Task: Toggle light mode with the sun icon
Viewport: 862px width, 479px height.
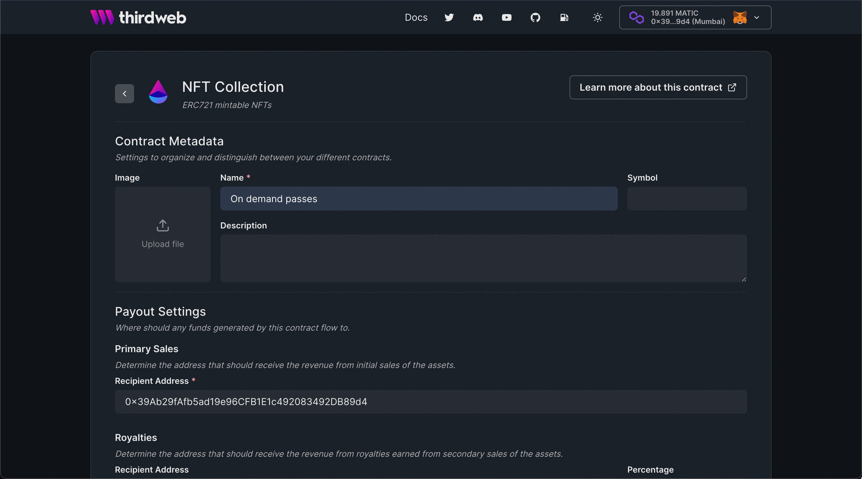Action: (597, 17)
